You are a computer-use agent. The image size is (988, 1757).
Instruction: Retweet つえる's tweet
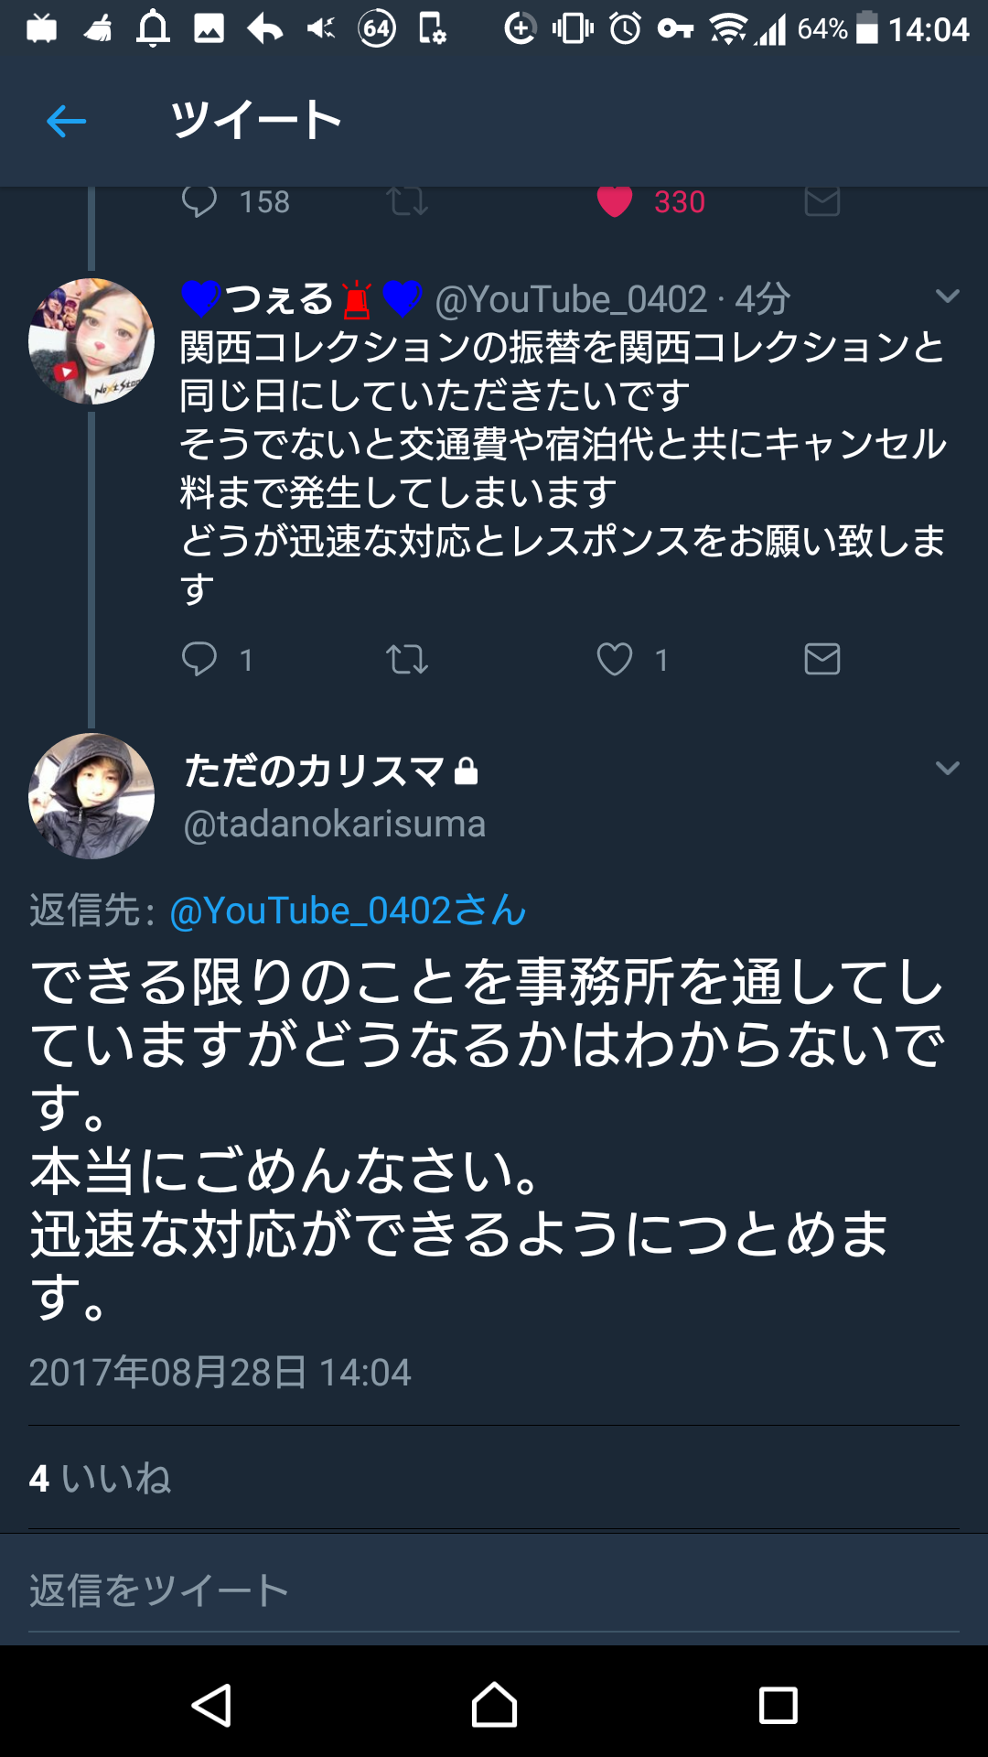[x=407, y=659]
